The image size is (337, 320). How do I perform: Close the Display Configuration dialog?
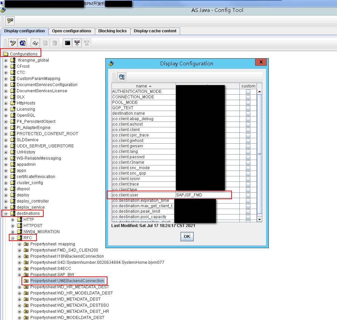tap(261, 62)
